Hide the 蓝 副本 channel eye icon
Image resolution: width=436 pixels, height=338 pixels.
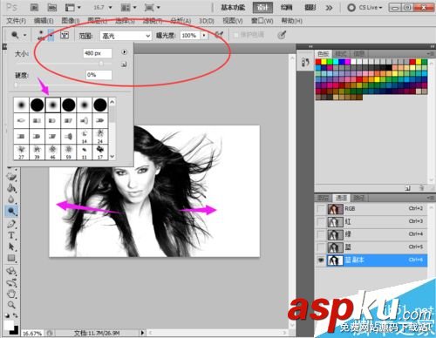point(321,260)
